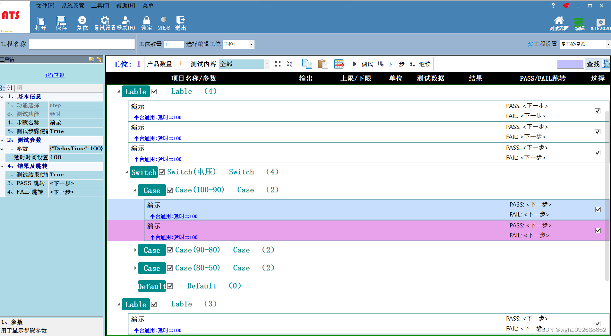Open the 系统设置 menu

point(73,5)
